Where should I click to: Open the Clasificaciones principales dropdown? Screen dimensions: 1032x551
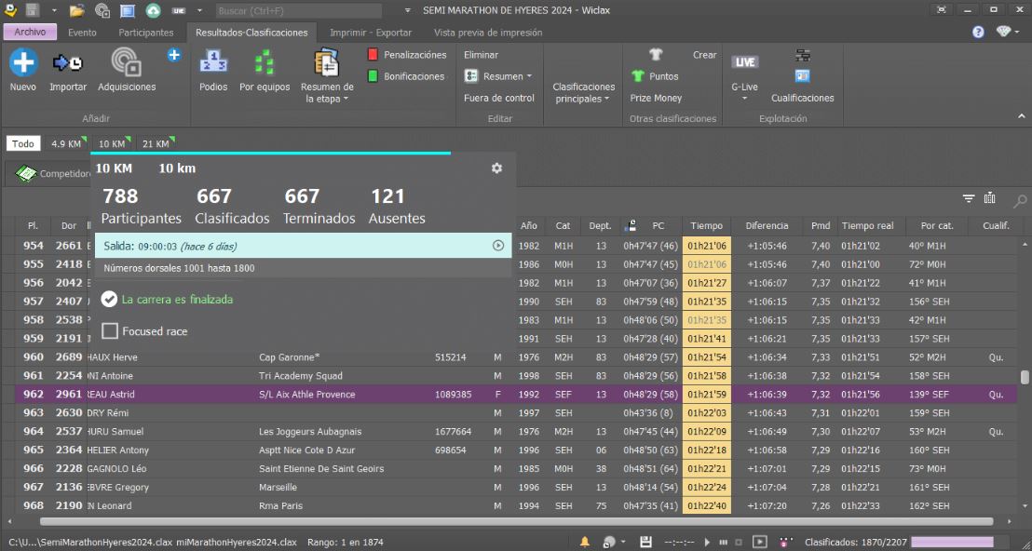tap(584, 92)
